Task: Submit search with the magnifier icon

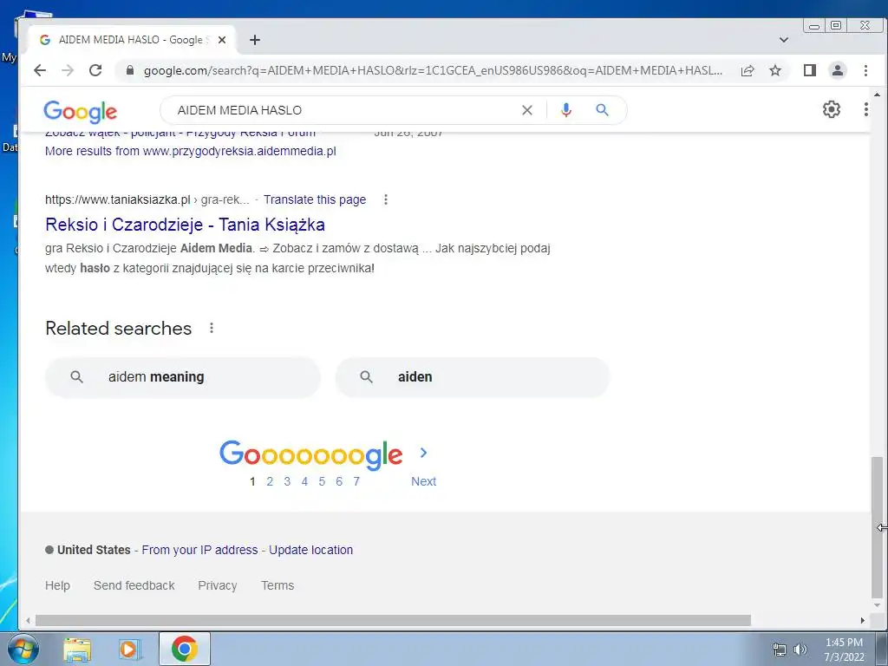Action: 602,110
